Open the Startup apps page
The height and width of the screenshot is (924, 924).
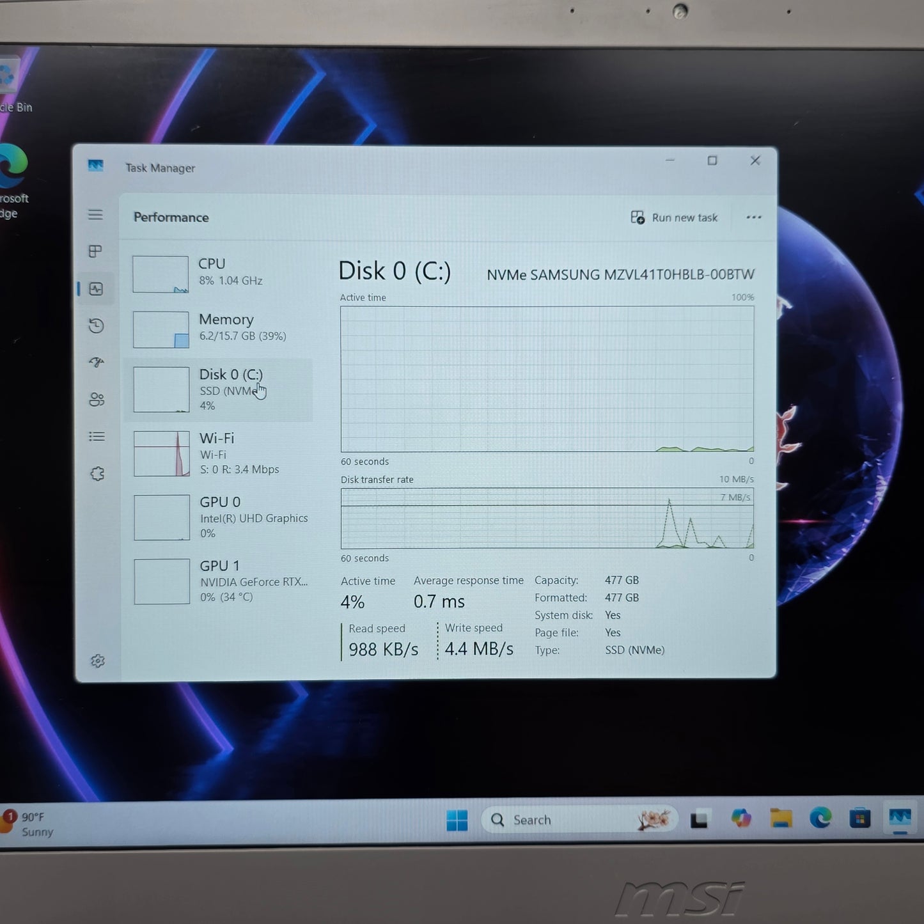[x=96, y=363]
